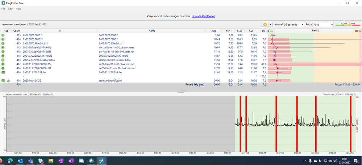Open the Interval dropdown showing 0,5 seconds

tap(294, 25)
